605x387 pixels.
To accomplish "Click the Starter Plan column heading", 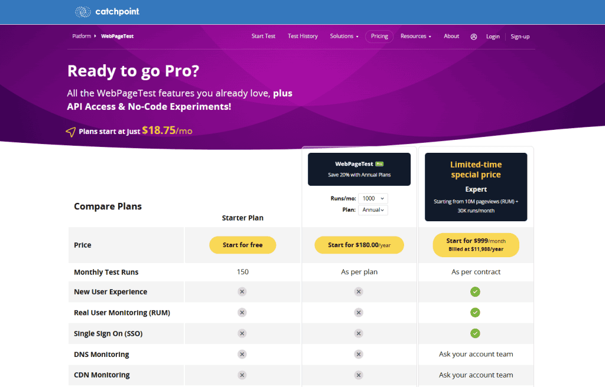I will pos(243,218).
